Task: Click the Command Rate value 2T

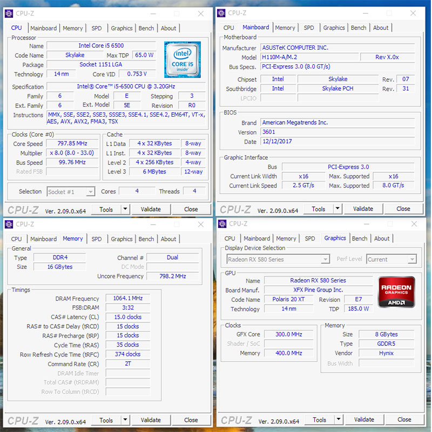Action: point(128,363)
